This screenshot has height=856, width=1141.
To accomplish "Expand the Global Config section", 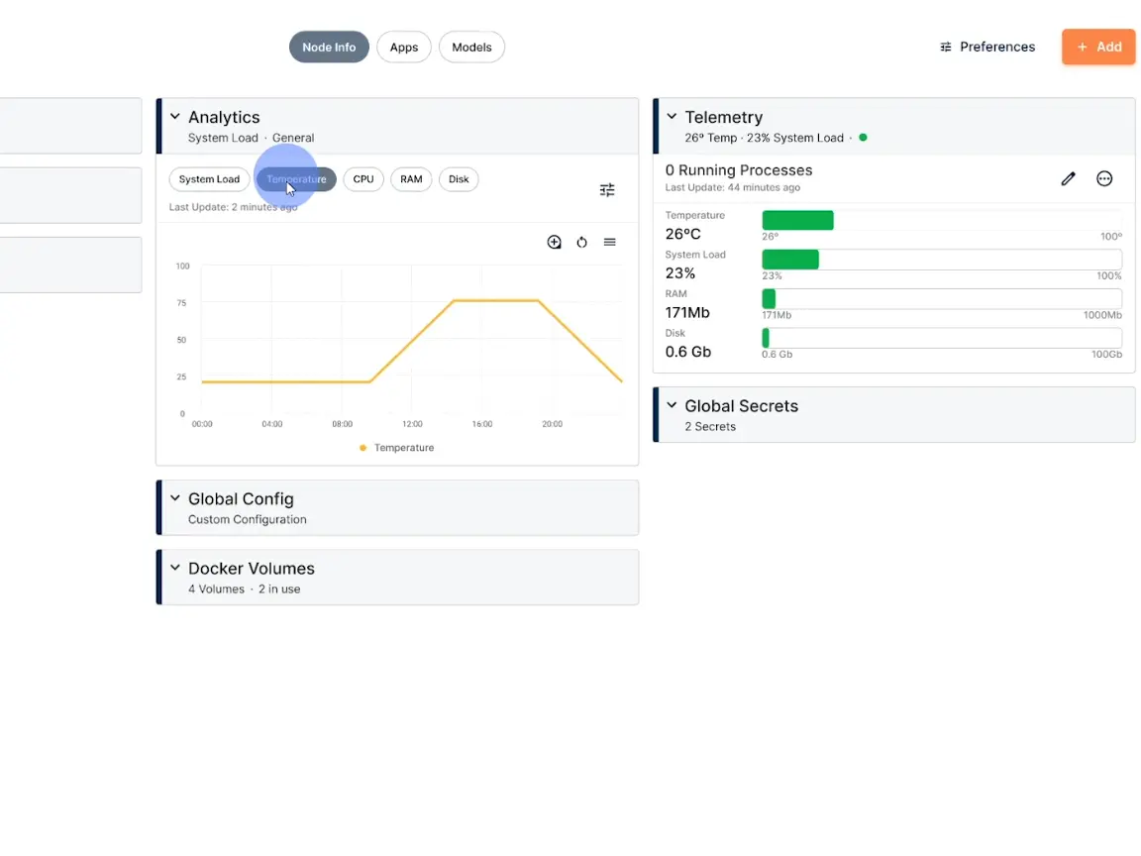I will (175, 498).
